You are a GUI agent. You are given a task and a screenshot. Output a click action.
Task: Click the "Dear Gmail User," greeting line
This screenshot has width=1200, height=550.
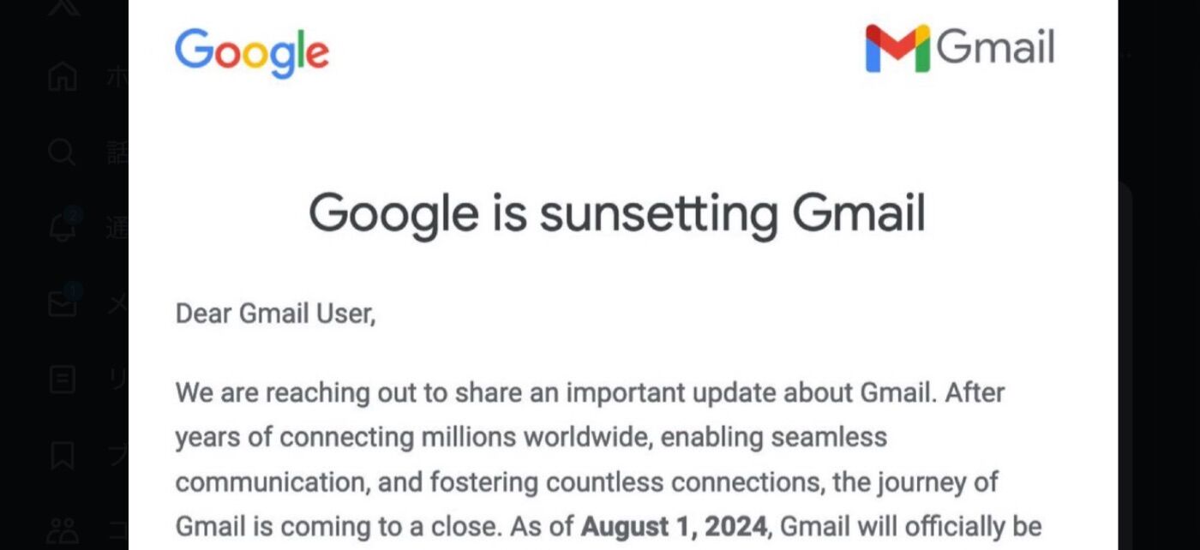[276, 314]
